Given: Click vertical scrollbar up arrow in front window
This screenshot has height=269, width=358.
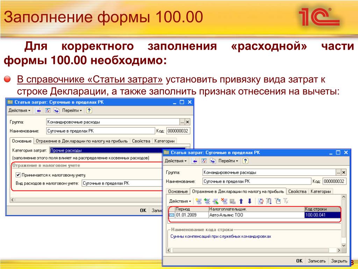Looking at the screenshot, I should coord(344,197).
